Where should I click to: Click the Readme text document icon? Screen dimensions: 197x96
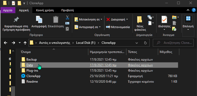(23, 82)
